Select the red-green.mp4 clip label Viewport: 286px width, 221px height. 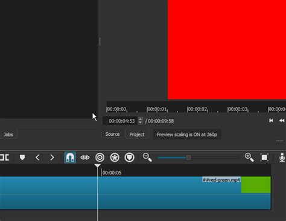[221, 180]
